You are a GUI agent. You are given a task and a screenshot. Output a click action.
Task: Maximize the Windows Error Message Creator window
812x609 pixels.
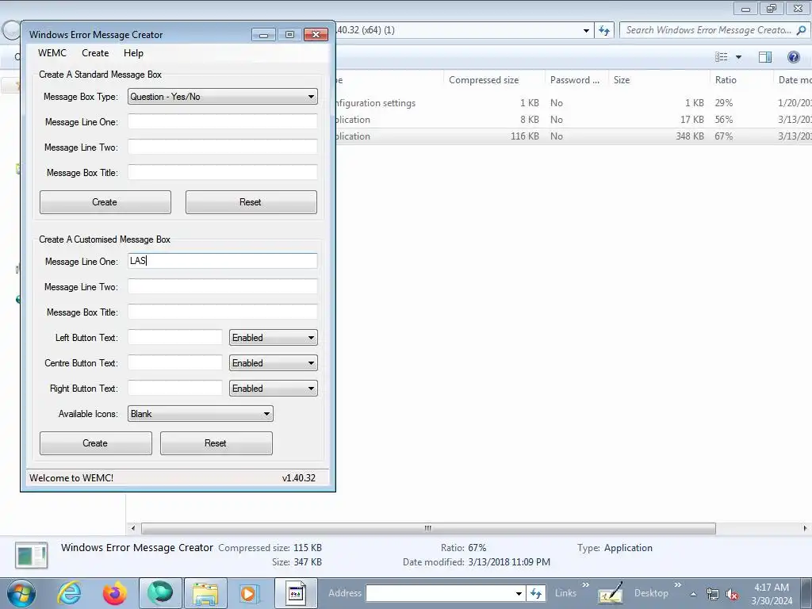point(289,35)
